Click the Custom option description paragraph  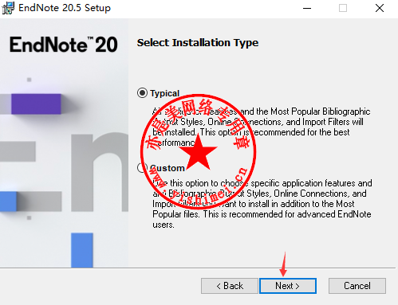262,204
